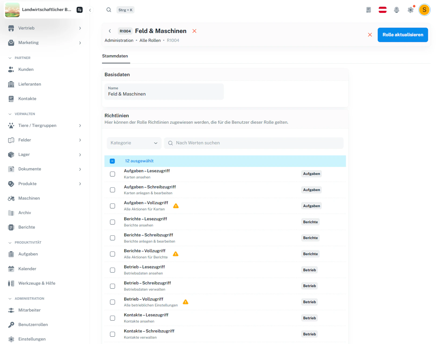Expand Lager submenu chevron
Screen dimensions: 441x344
coord(80,155)
